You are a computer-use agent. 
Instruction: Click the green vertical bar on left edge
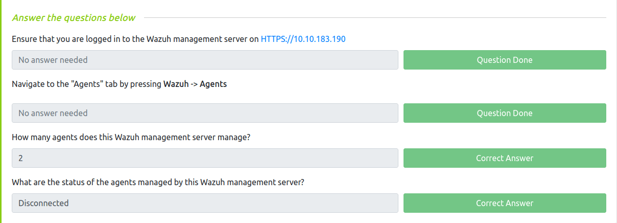point(2,111)
